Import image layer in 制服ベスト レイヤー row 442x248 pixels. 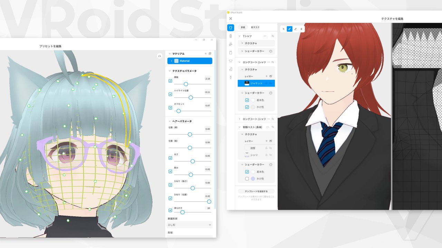(271, 141)
